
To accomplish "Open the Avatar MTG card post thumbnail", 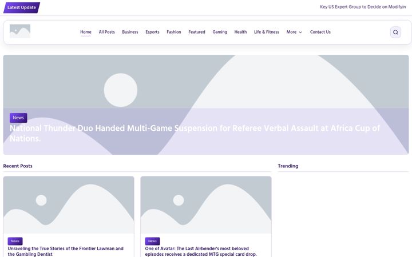I will point(206,205).
